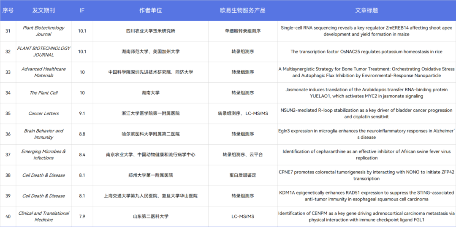The width and height of the screenshot is (456, 227).
Task: Select row number 34 cell
Action: pyautogui.click(x=8, y=93)
